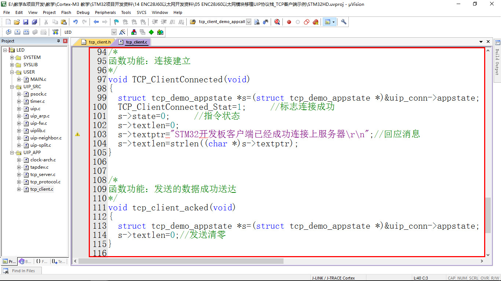The height and width of the screenshot is (281, 501).
Task: Toggle the window layout view button
Action: [x=328, y=22]
